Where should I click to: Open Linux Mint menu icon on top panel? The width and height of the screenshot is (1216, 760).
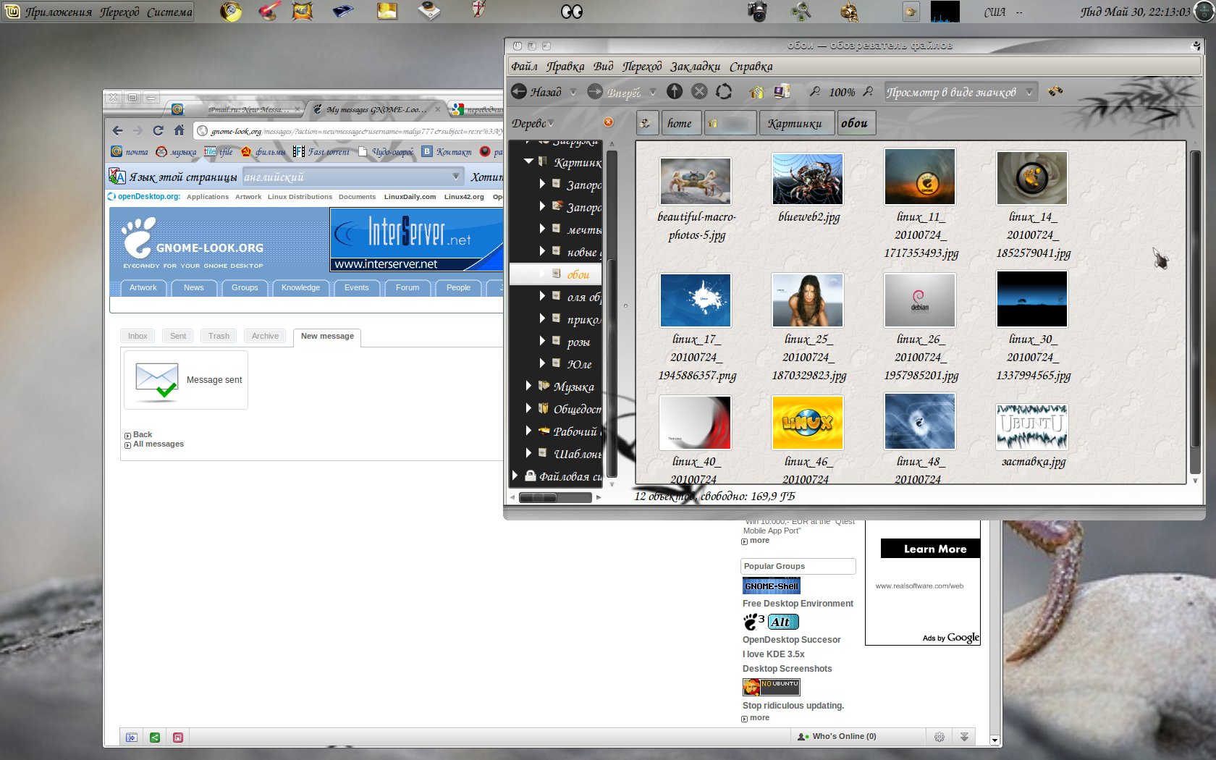(x=12, y=12)
